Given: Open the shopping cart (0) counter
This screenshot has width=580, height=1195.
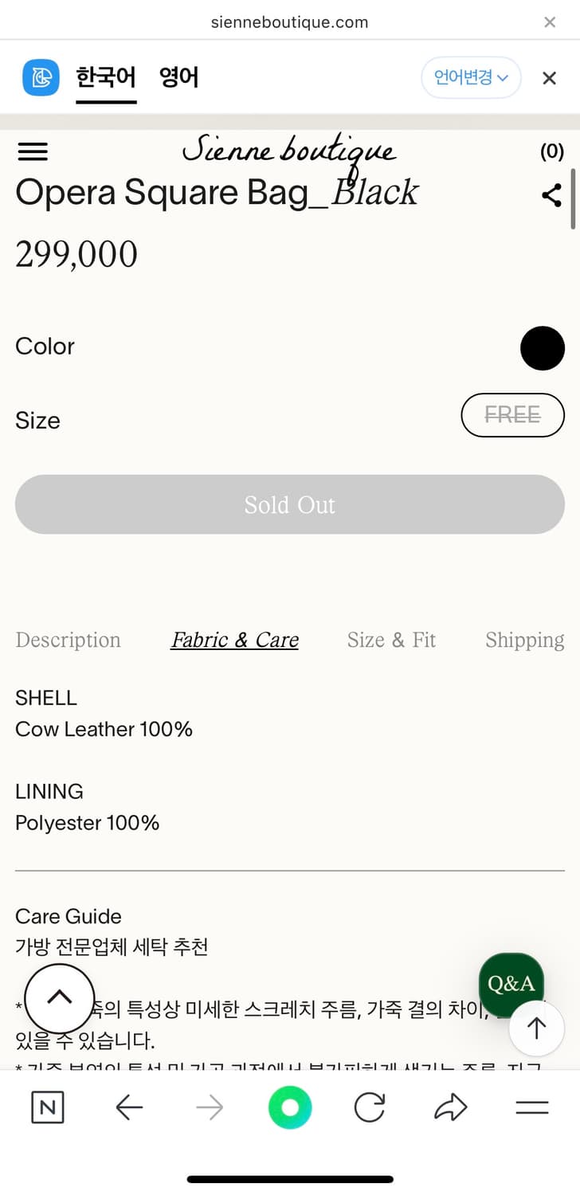Looking at the screenshot, I should (551, 151).
